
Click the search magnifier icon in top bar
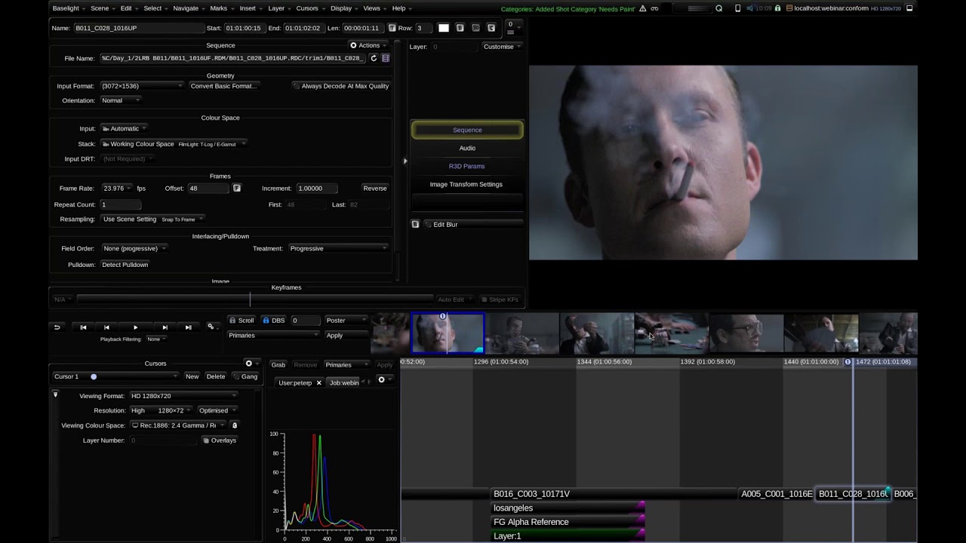coord(718,8)
